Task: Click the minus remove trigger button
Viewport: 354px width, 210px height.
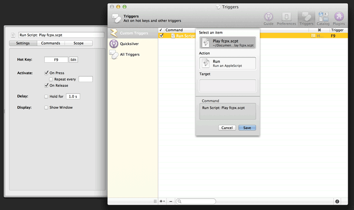Action: pyautogui.click(x=171, y=201)
